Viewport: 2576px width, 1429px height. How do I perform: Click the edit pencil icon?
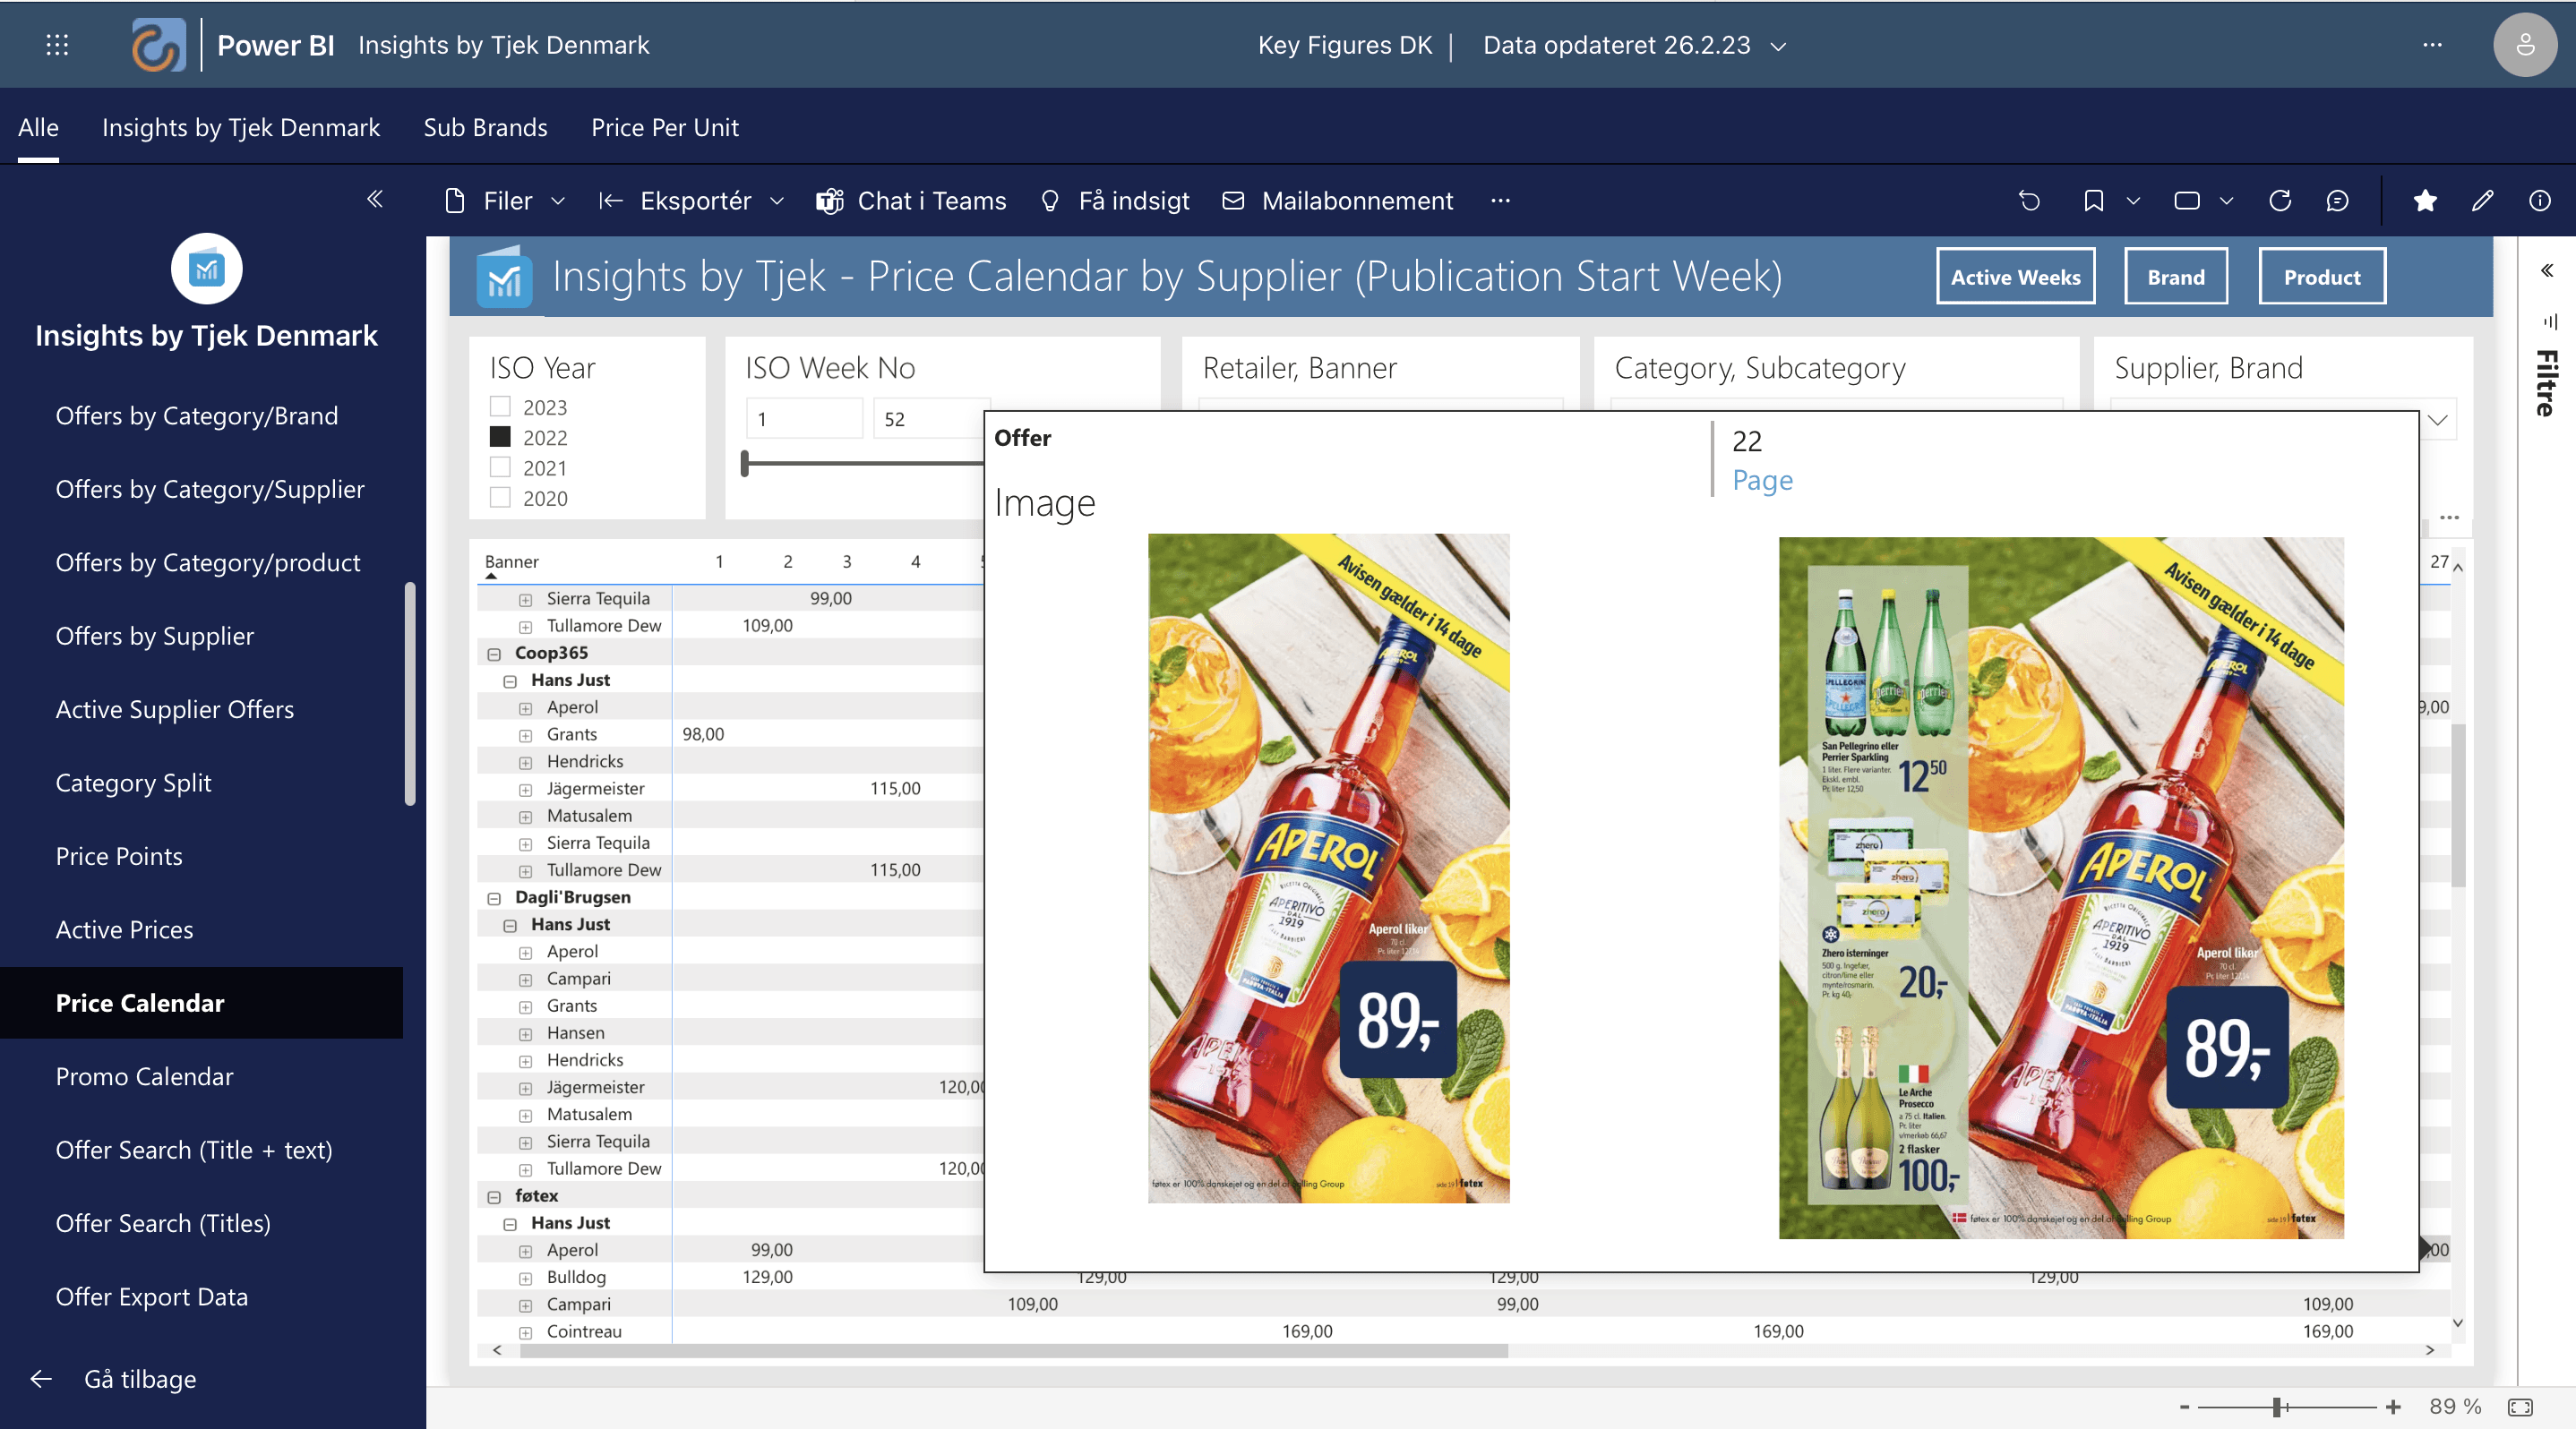point(2482,201)
